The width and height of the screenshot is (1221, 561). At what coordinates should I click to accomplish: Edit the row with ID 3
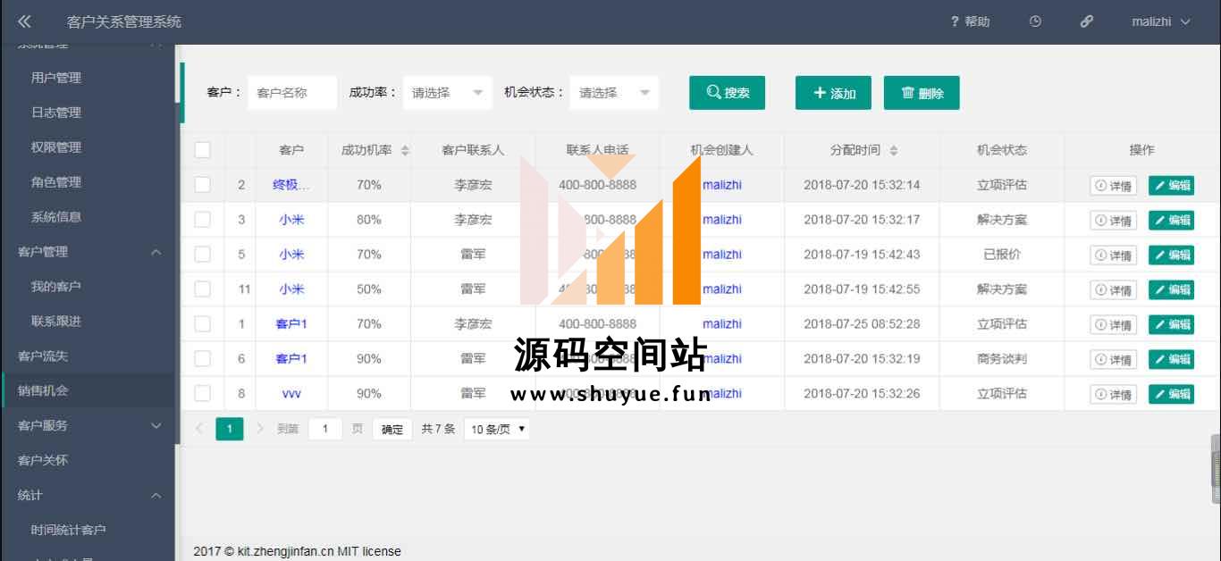pyautogui.click(x=1171, y=221)
